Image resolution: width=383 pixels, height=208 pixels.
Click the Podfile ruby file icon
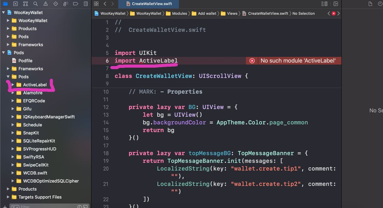(14, 61)
